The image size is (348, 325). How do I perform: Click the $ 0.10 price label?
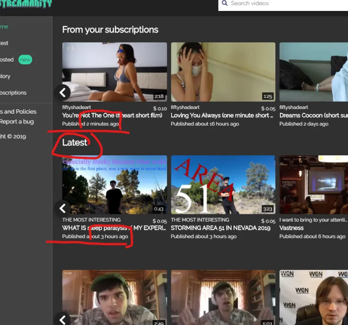coord(160,108)
